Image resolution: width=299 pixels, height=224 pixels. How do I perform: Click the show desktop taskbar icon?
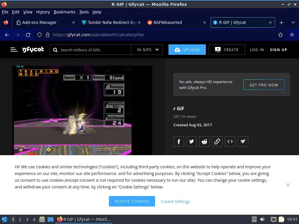coord(50,219)
